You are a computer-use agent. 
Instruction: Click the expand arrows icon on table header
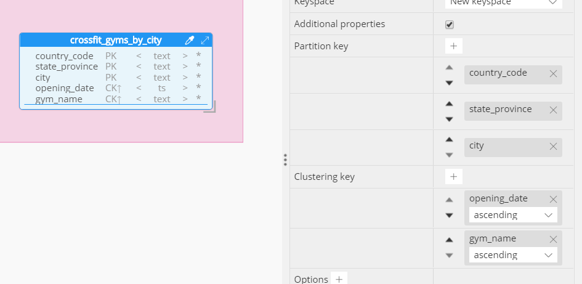point(205,40)
